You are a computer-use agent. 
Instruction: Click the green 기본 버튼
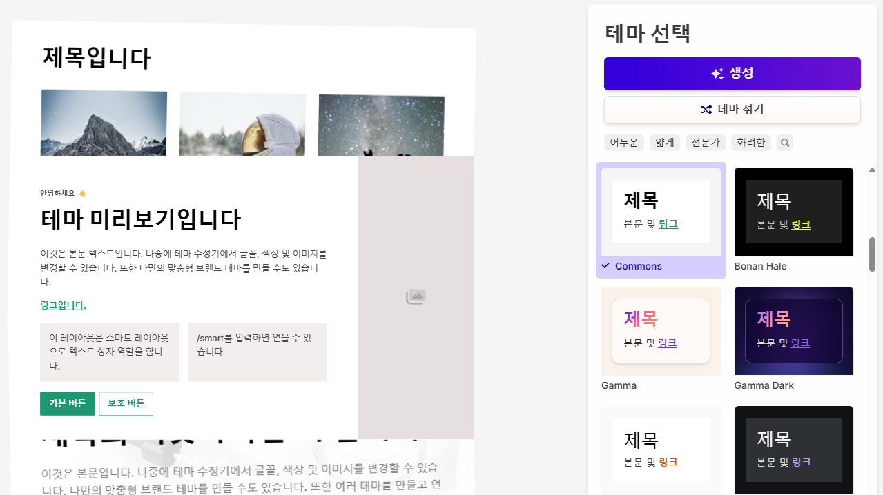click(x=67, y=404)
